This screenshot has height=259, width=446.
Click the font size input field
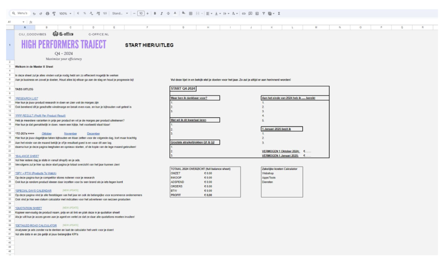tap(141, 14)
